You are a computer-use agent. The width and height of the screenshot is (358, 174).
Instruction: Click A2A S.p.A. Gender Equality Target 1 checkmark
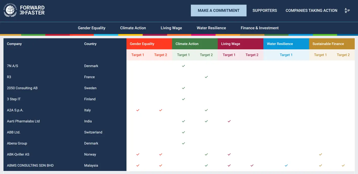pyautogui.click(x=138, y=110)
